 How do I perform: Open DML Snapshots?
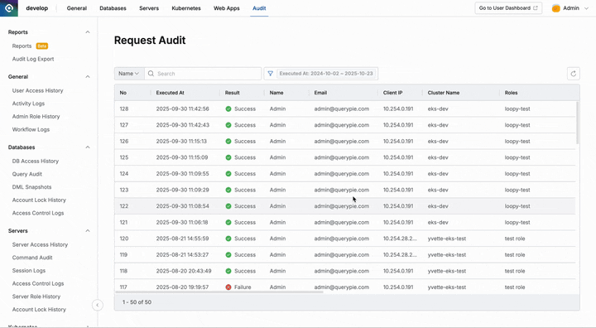(32, 187)
